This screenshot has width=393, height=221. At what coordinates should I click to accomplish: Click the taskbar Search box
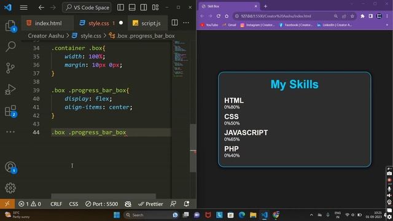coord(151,215)
